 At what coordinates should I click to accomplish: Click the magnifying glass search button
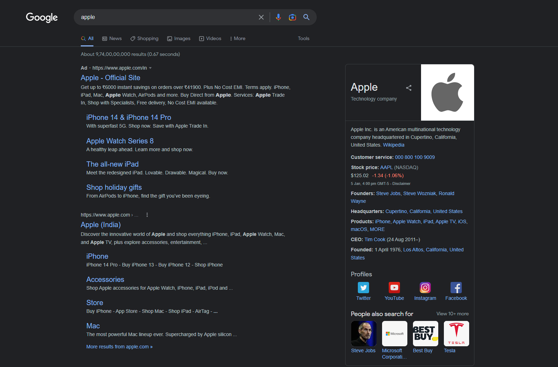click(x=307, y=17)
